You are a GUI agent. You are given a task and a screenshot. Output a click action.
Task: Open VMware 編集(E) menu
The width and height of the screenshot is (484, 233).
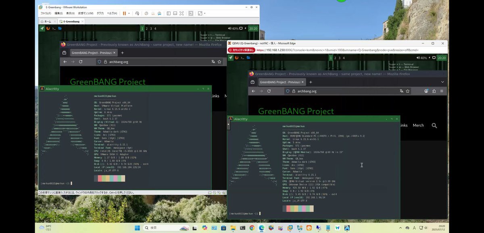coord(59,13)
